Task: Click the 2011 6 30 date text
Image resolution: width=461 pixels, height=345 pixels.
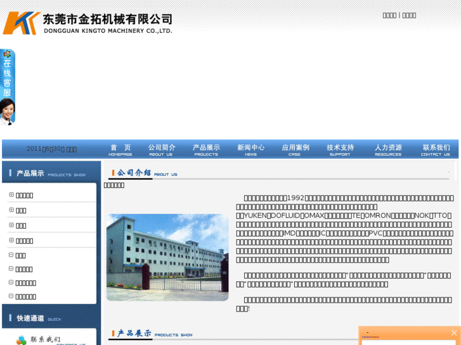Action: [x=52, y=149]
